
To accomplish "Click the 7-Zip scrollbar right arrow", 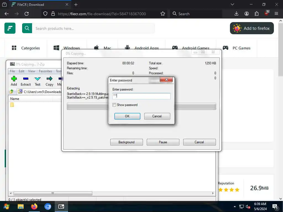I will 213,193.
